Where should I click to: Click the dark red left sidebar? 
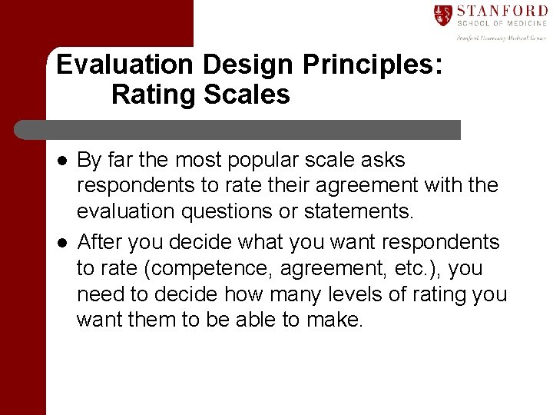coord(22,275)
